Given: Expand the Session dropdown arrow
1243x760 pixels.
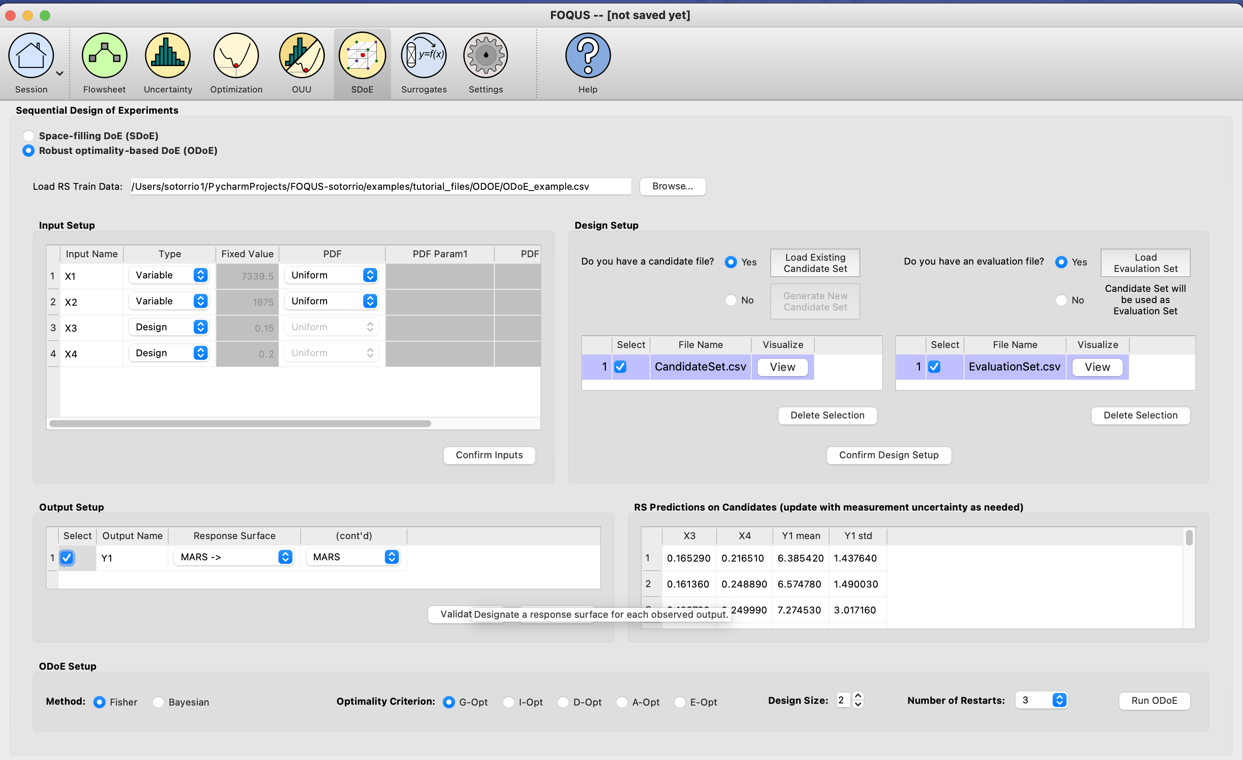Looking at the screenshot, I should 60,73.
